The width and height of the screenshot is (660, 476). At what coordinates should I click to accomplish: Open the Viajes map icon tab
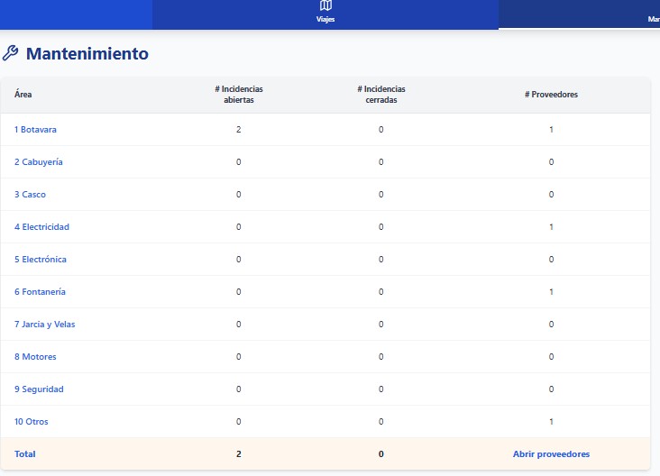(x=325, y=6)
